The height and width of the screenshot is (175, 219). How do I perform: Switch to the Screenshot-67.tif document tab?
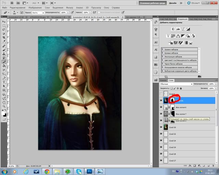pos(16,17)
